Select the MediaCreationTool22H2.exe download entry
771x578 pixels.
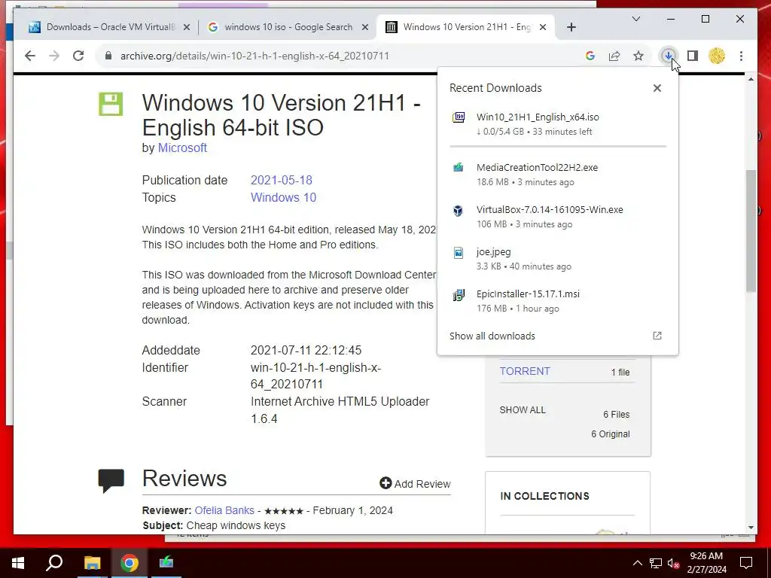coord(558,175)
